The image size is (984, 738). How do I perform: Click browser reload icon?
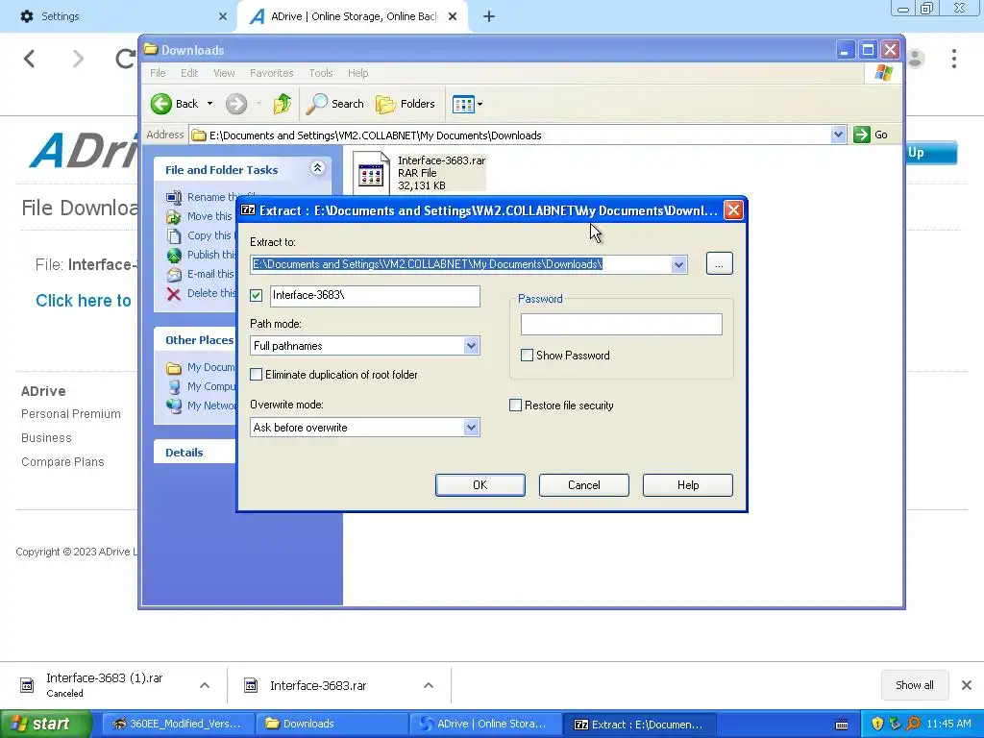tap(125, 59)
